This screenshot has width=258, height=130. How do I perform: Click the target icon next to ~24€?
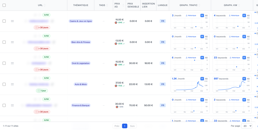[x=116, y=23]
